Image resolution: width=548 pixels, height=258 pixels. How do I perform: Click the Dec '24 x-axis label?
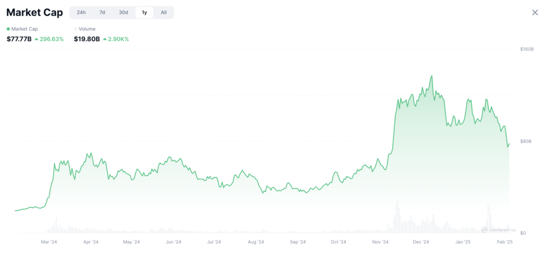tap(421, 242)
